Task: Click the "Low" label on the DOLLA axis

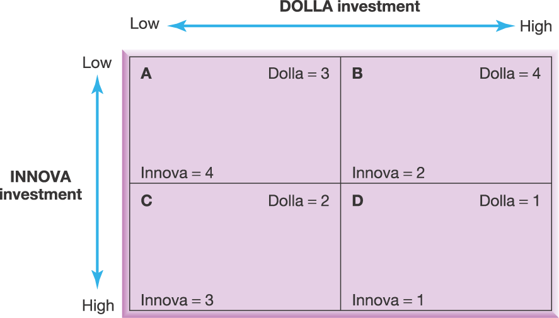Action: click(144, 24)
